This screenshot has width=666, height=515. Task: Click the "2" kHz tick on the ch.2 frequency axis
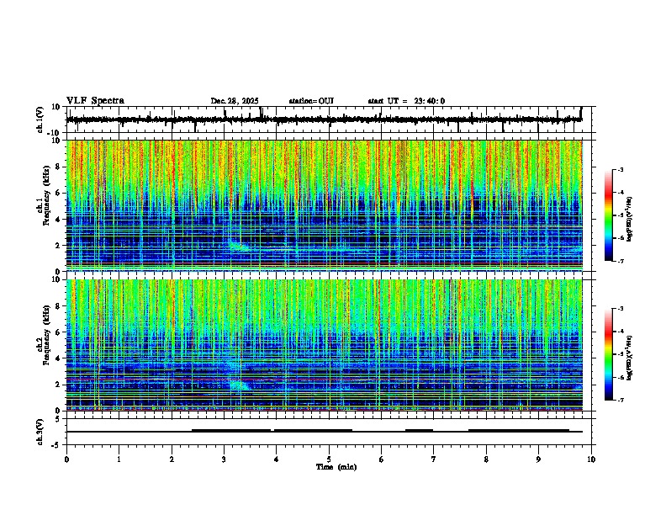click(x=59, y=385)
